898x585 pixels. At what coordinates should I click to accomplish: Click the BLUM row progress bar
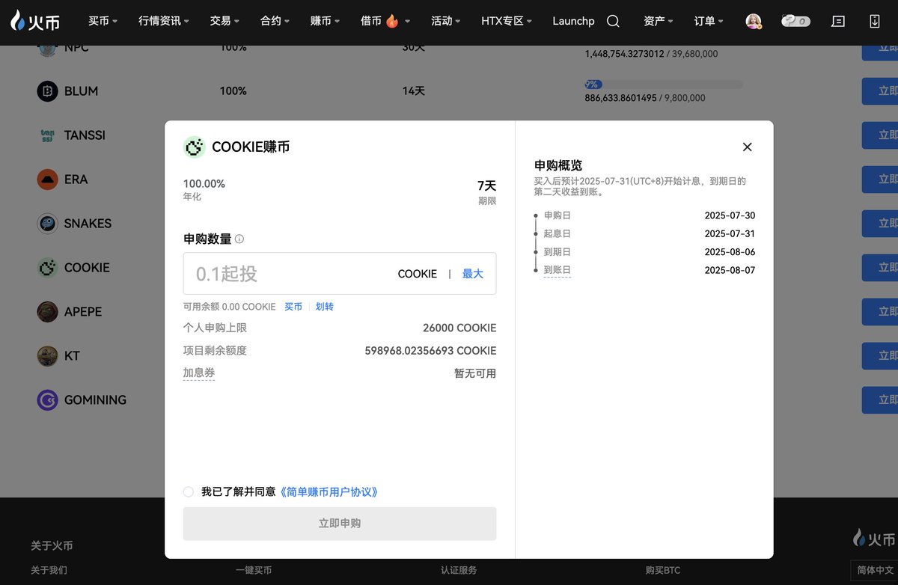664,85
